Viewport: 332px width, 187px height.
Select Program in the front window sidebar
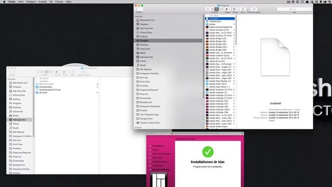[168, 41]
